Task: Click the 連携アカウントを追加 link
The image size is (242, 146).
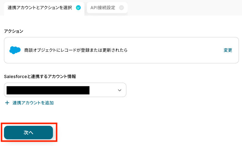Action: point(33,103)
